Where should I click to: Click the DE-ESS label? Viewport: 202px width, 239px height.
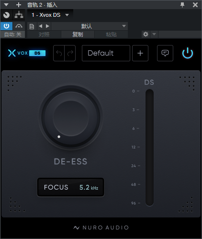click(70, 161)
